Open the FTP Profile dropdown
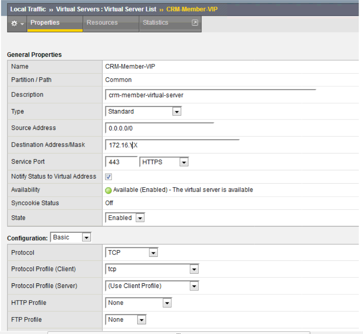This screenshot has height=334, width=363. tap(141, 319)
